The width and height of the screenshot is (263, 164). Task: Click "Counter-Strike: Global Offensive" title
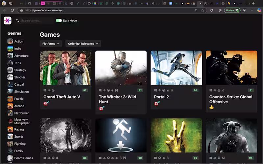coord(231,99)
